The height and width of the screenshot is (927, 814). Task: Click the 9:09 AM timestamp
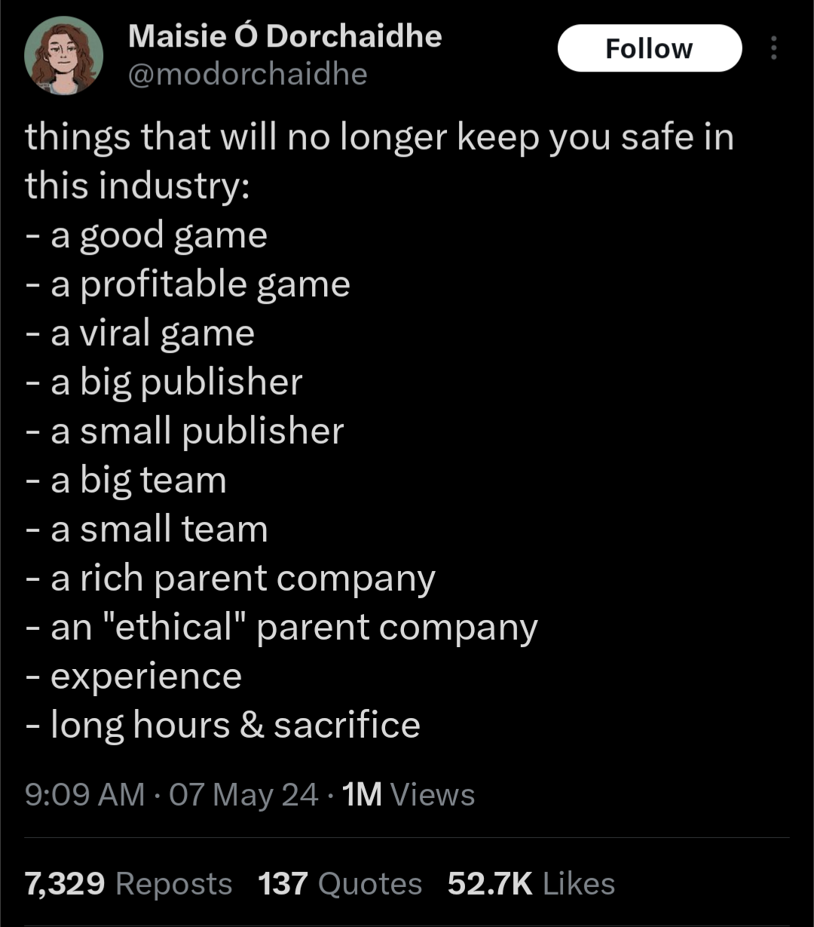click(x=84, y=794)
